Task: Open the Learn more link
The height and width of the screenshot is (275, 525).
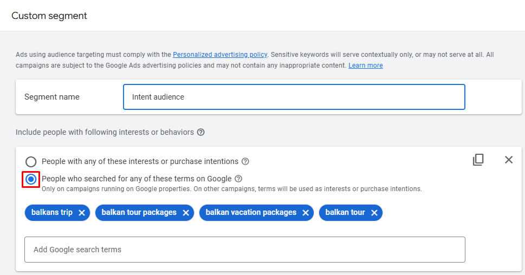Action: [x=366, y=66]
